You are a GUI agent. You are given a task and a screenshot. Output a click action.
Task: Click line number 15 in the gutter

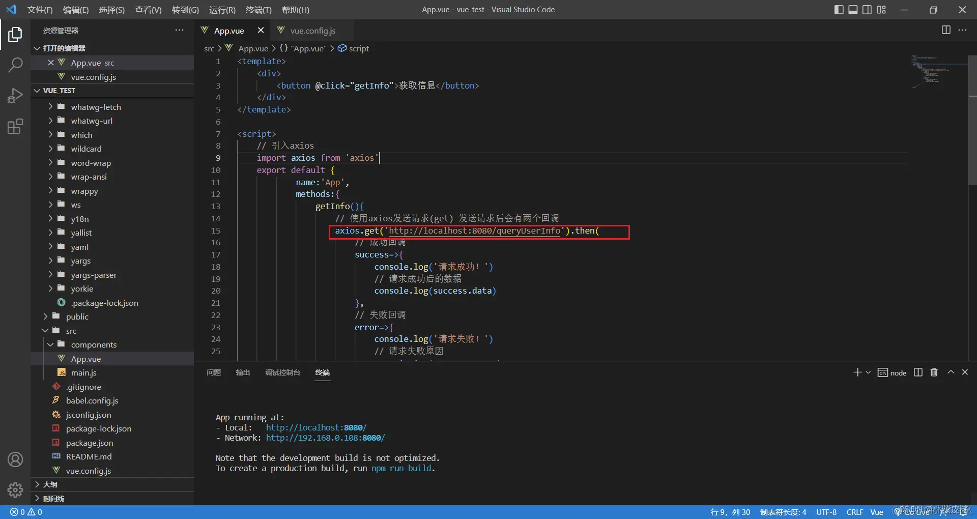216,230
